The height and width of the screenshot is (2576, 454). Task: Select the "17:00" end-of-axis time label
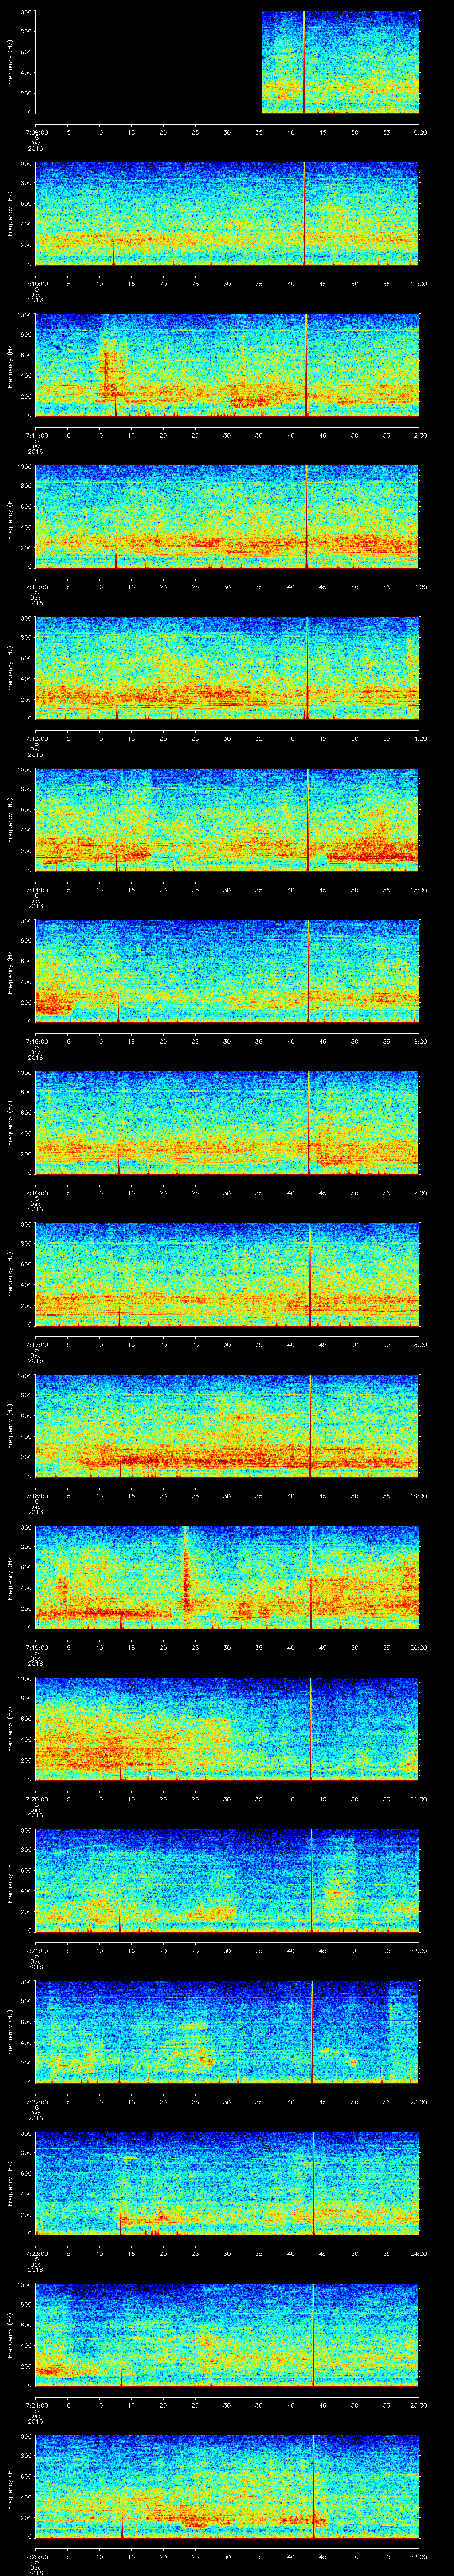pyautogui.click(x=419, y=1193)
